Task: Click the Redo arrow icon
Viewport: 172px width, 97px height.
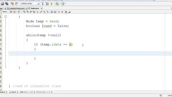Action: [x=16, y=4]
